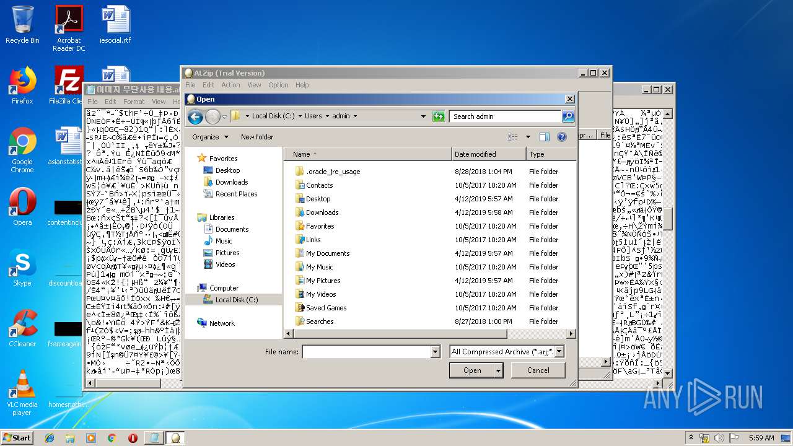Open File name combo box dropdown

point(435,352)
